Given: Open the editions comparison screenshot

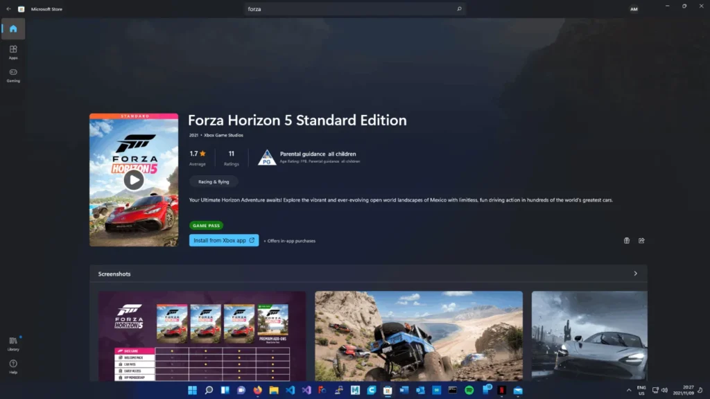Looking at the screenshot, I should (202, 336).
